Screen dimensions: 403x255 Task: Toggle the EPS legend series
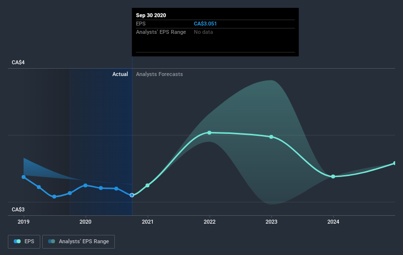[x=24, y=241]
